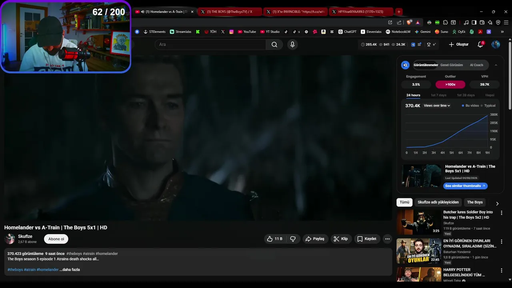Screen dimensions: 512x288
Task: Open the YouTube bookmark
Action: pos(247,32)
